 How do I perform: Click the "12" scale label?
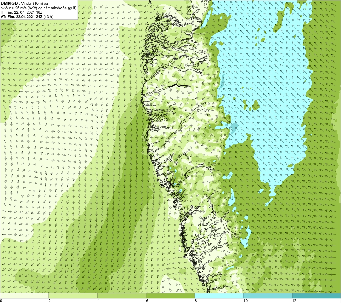(294, 301)
